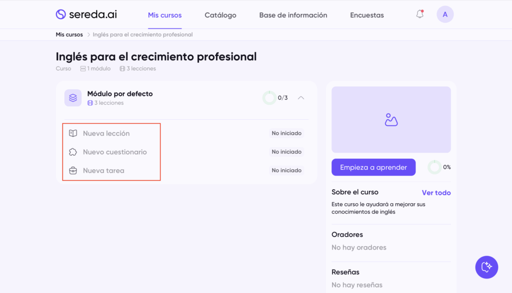Click the course image placeholder
Viewport: 512px width, 293px height.
(x=391, y=120)
